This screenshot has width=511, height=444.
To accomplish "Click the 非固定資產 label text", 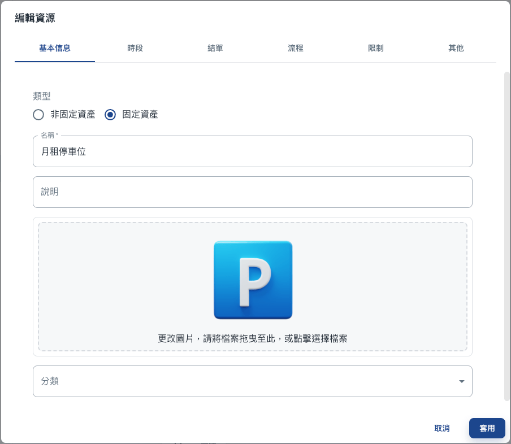I will click(72, 115).
